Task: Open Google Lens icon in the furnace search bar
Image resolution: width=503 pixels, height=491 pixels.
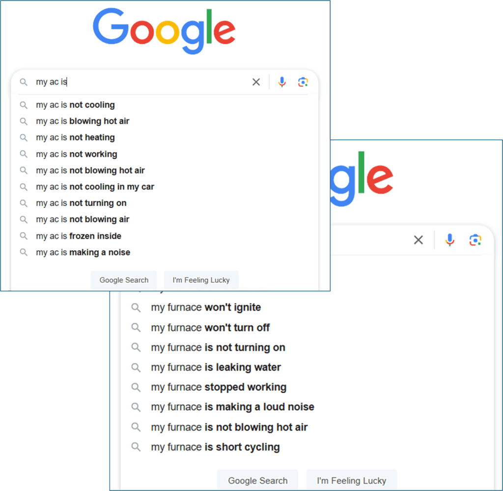Action: (x=475, y=240)
